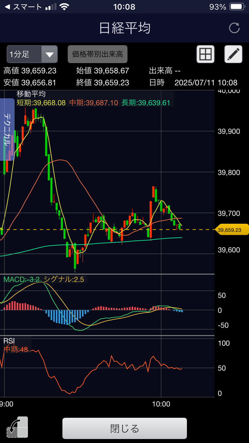
Task: Tap the 39,700 price axis label
Action: [x=229, y=213]
